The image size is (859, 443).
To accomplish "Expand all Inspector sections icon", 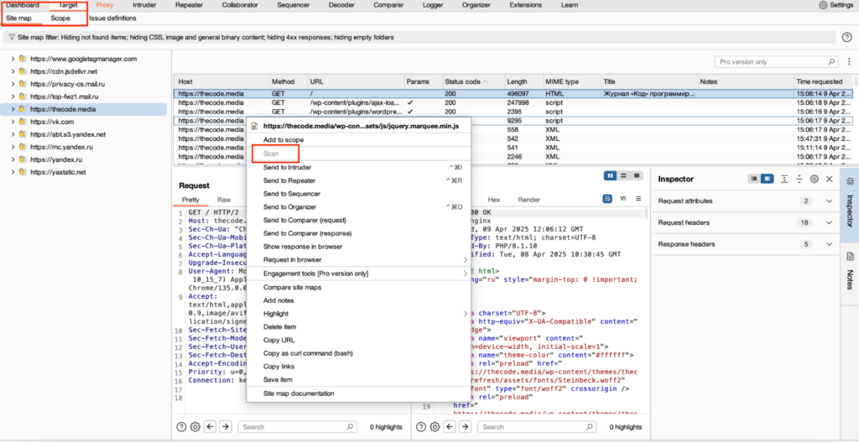I will tap(784, 179).
